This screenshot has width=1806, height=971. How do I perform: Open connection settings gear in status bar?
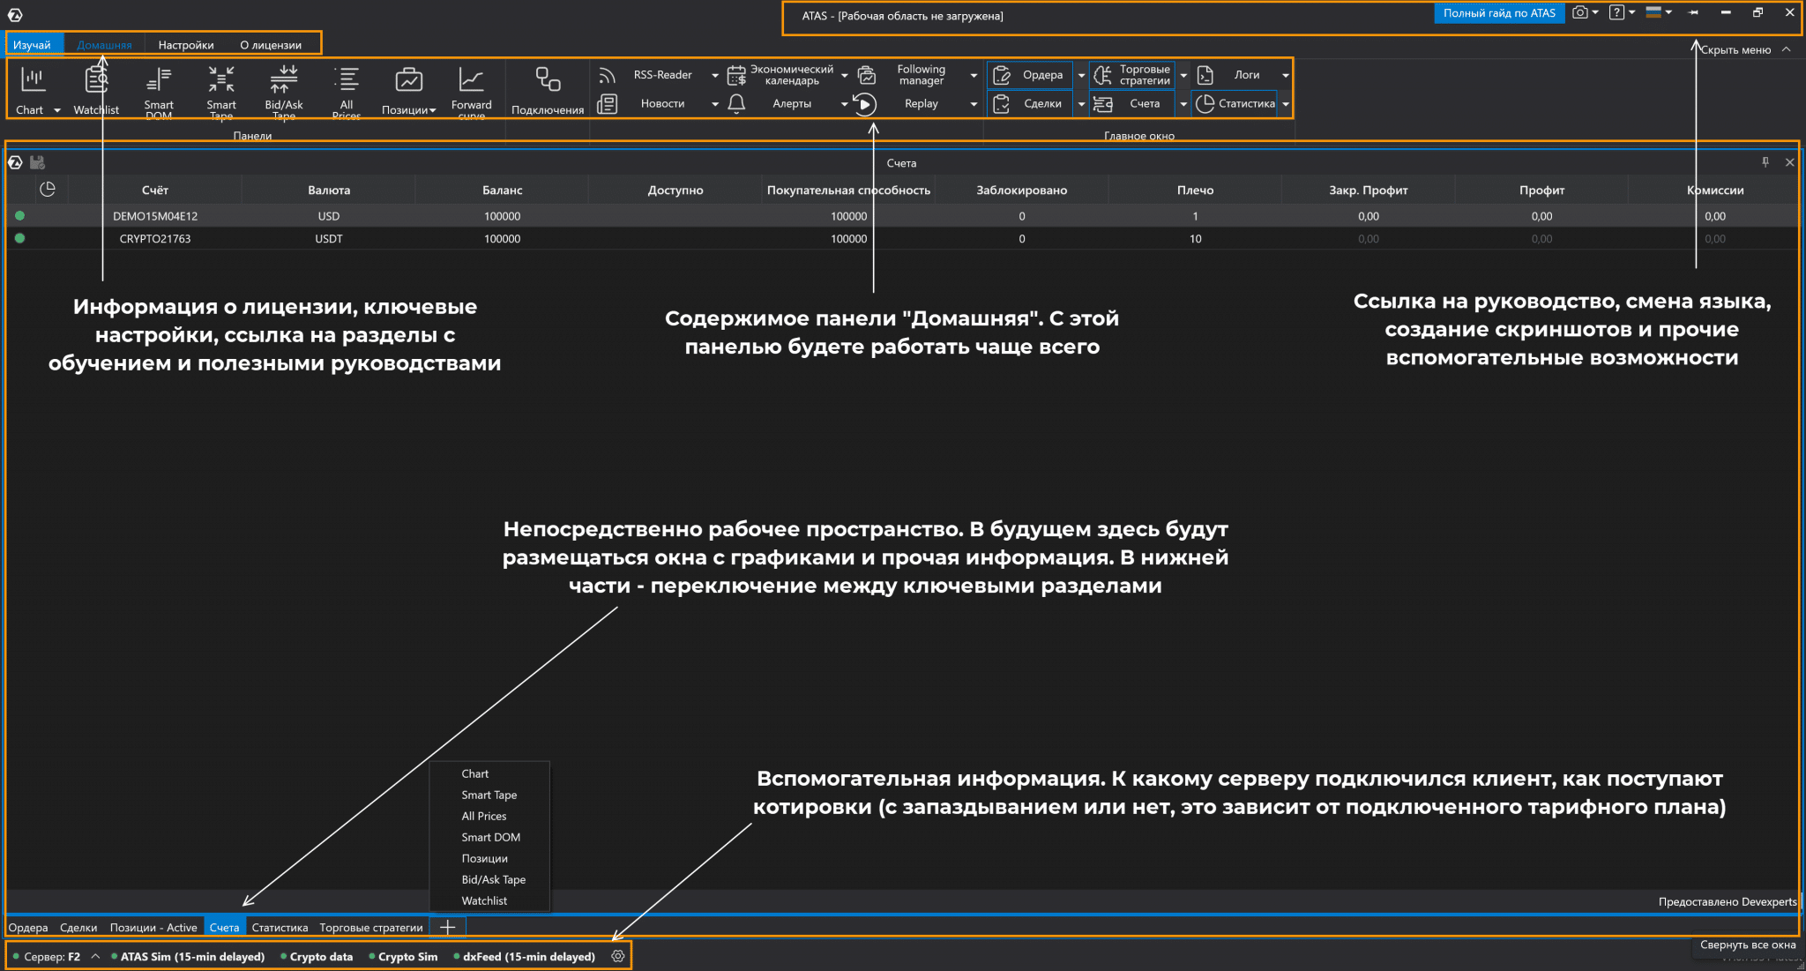pos(617,956)
